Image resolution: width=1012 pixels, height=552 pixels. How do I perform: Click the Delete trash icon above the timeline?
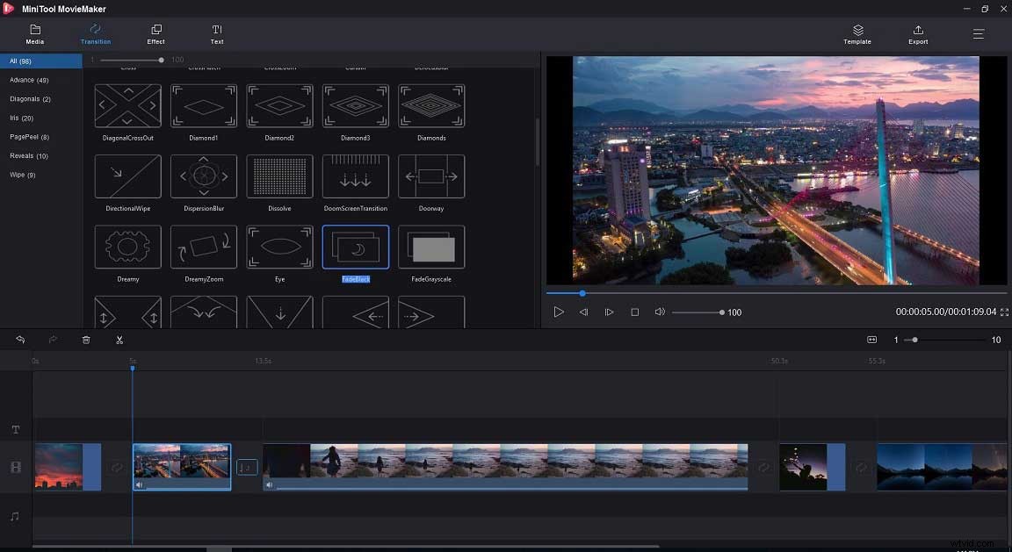click(x=85, y=340)
